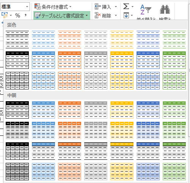Apply percent style with the % icon
The image size is (190, 183).
(x=17, y=16)
